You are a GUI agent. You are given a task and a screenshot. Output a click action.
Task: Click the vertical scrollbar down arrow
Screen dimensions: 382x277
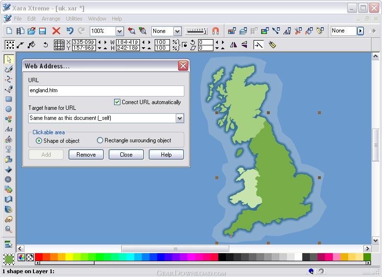click(x=375, y=240)
